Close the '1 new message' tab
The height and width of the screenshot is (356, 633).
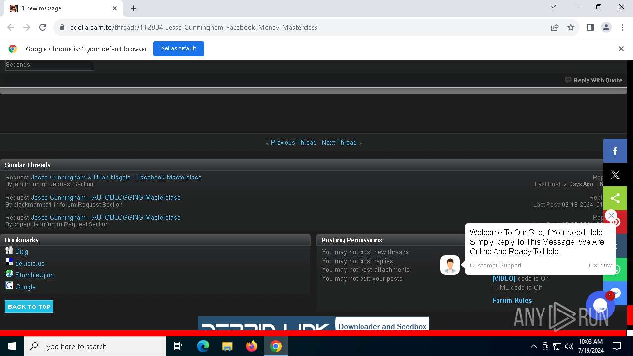pos(115,8)
